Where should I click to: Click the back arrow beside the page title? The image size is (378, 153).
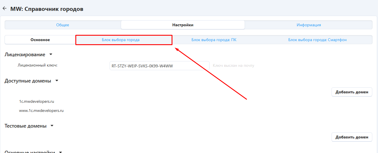click(4, 9)
